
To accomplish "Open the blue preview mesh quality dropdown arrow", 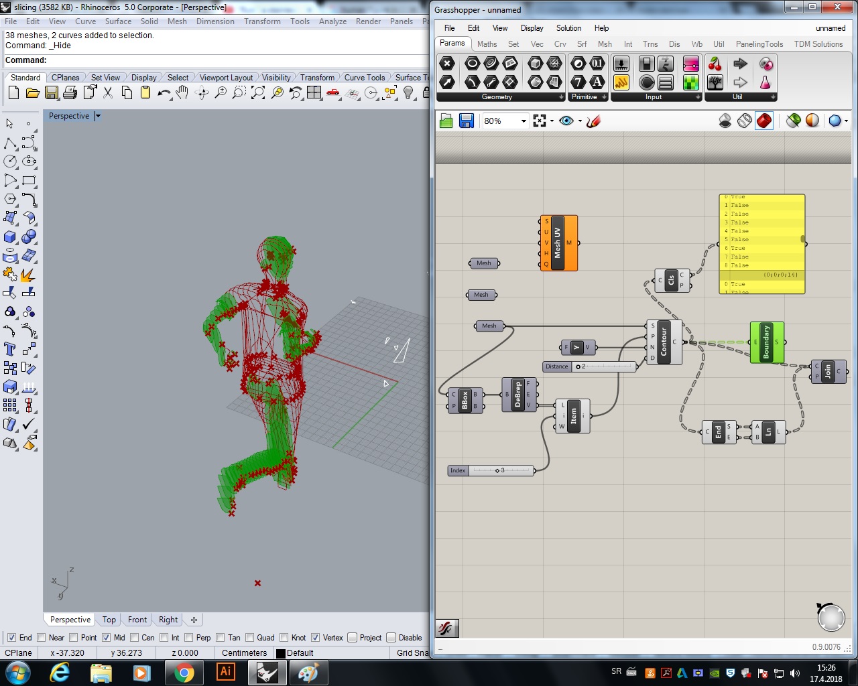I will pyautogui.click(x=846, y=121).
